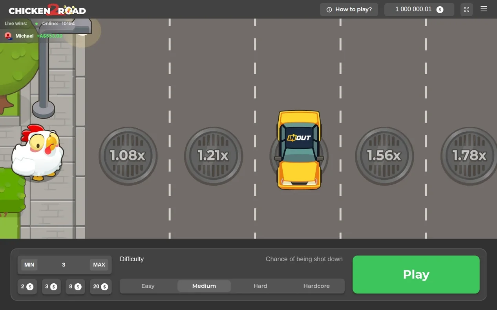Start the game with Play button
This screenshot has height=310, width=497.
[416, 274]
